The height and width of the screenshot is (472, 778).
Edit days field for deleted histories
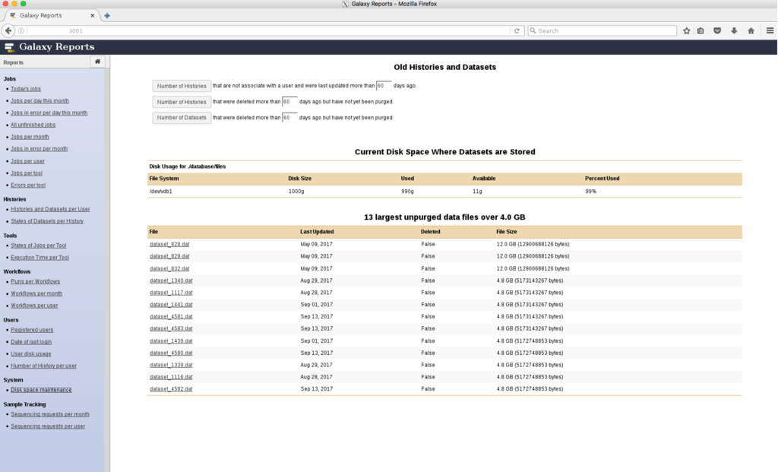[x=289, y=102]
